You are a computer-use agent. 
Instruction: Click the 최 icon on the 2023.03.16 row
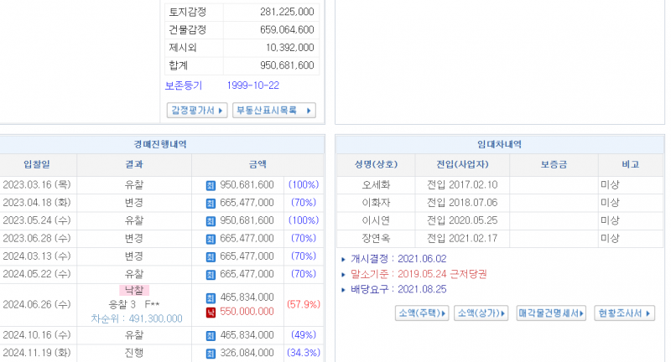tap(211, 185)
